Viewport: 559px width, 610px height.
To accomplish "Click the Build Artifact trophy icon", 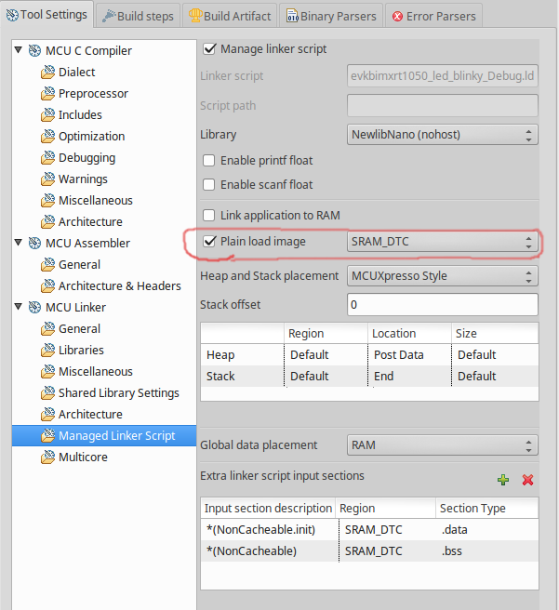I will [x=195, y=16].
